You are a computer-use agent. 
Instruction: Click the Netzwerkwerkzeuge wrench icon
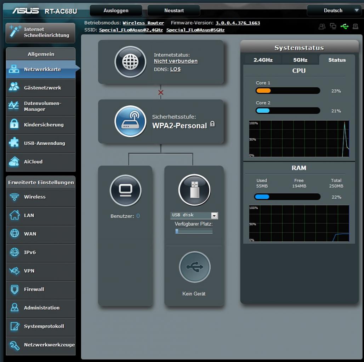point(15,345)
